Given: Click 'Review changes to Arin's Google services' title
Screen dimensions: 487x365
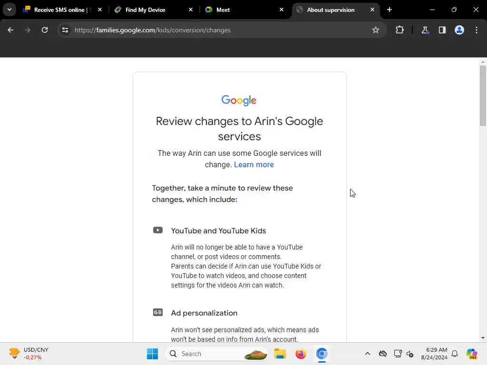Looking at the screenshot, I should (x=239, y=128).
